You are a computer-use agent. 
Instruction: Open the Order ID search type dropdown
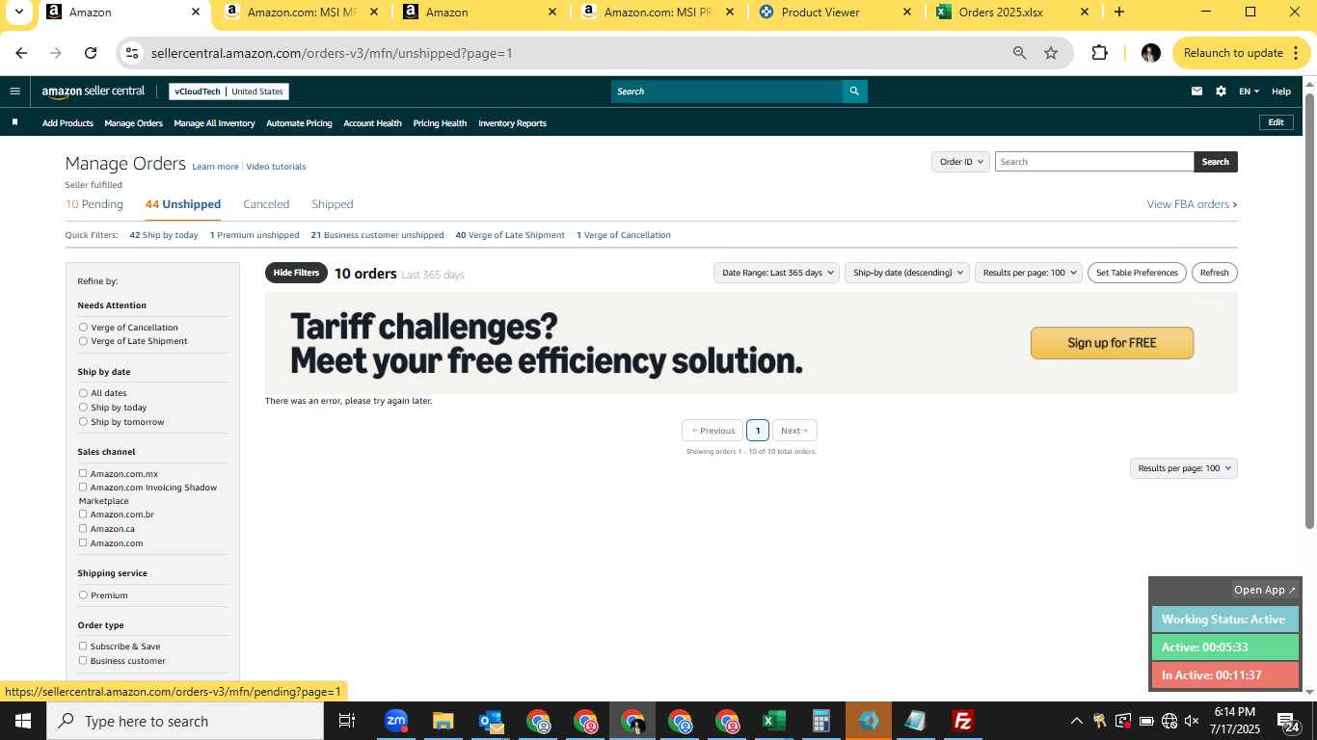tap(960, 162)
